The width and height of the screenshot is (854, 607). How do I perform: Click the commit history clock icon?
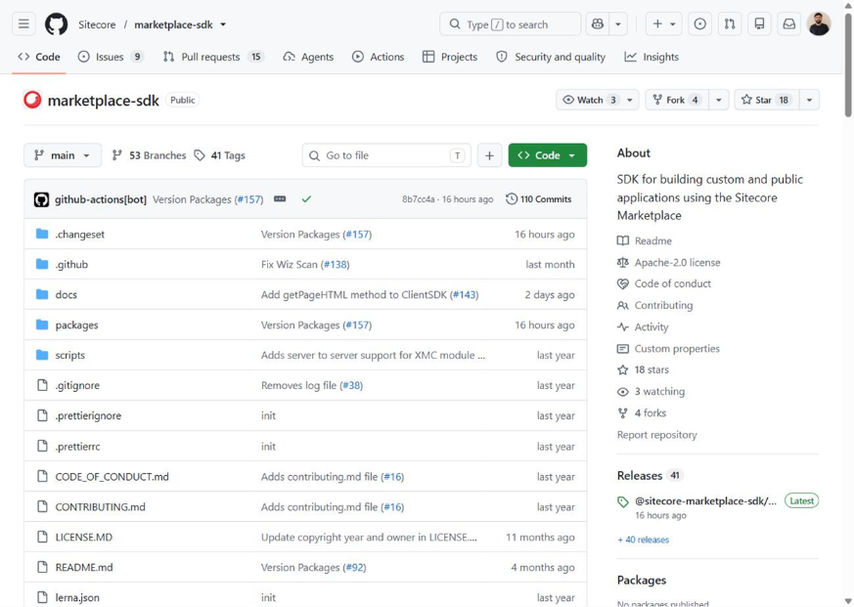(x=511, y=199)
